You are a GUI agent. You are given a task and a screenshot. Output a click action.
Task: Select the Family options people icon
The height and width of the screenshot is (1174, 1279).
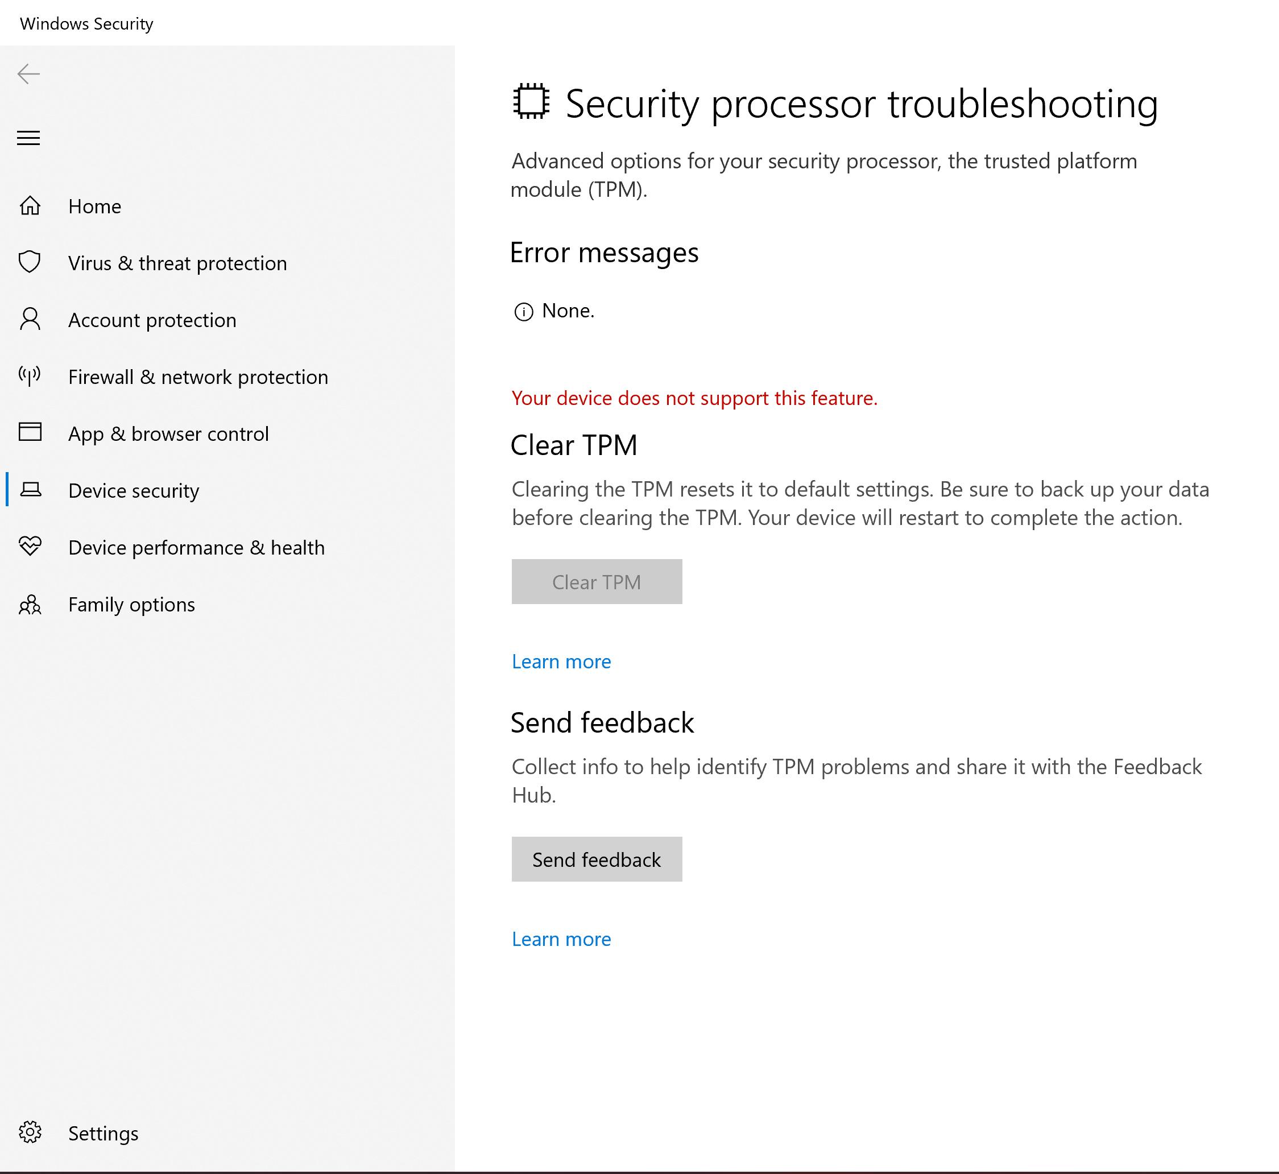point(29,604)
